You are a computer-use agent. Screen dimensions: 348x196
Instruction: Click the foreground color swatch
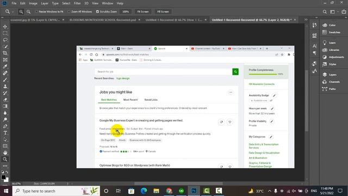coord(3,177)
